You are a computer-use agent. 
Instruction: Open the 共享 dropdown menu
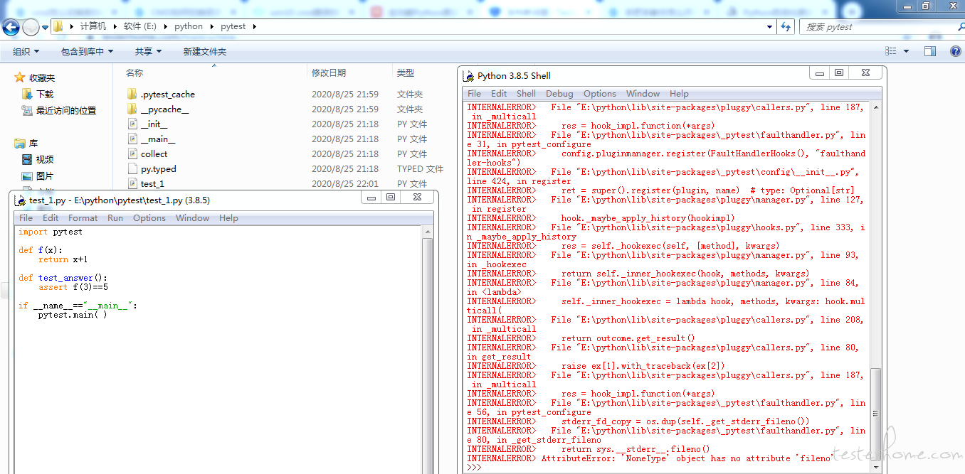(x=149, y=51)
